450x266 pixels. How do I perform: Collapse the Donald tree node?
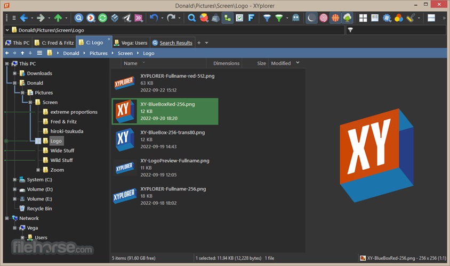(x=15, y=83)
